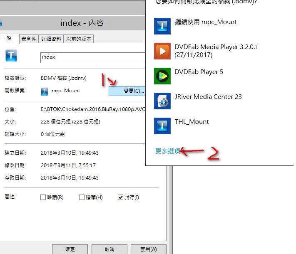Click the index file name input field
296x254 pixels.
pyautogui.click(x=93, y=57)
